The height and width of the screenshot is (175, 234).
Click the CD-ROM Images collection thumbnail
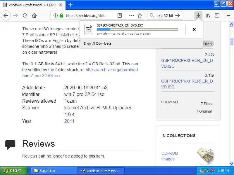pyautogui.click(x=206, y=156)
